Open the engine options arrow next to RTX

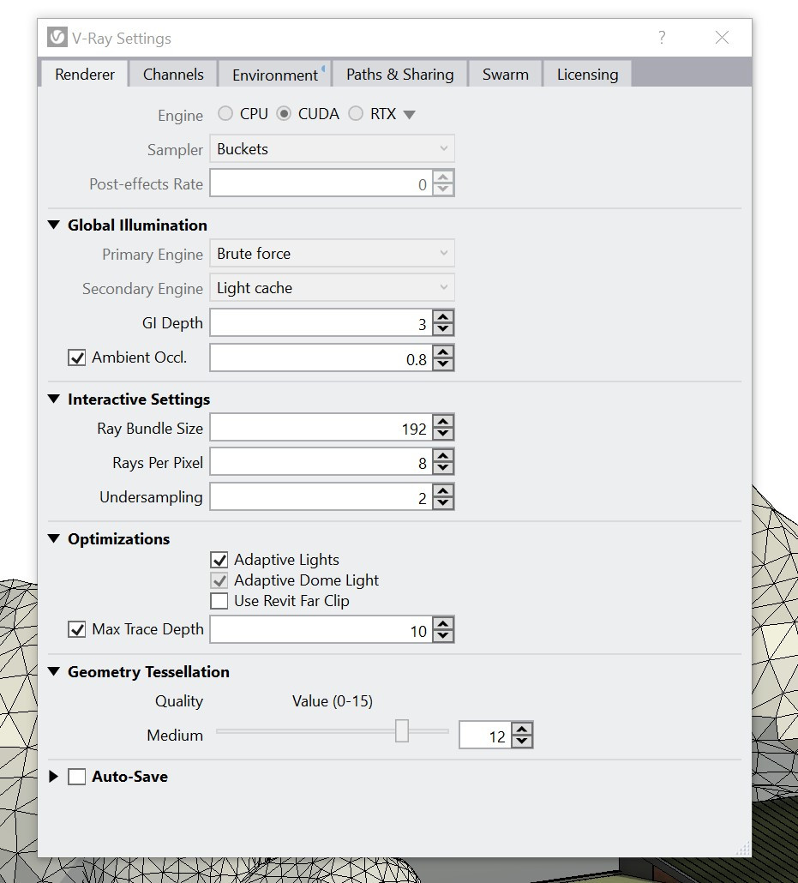(410, 115)
